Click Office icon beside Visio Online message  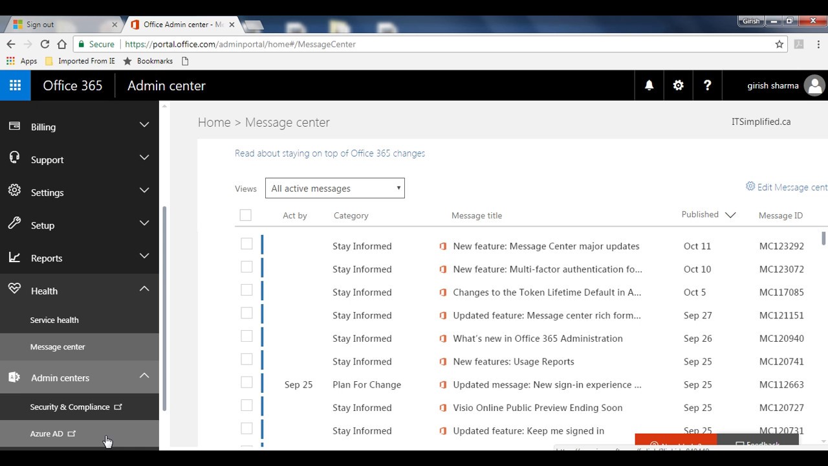tap(443, 408)
